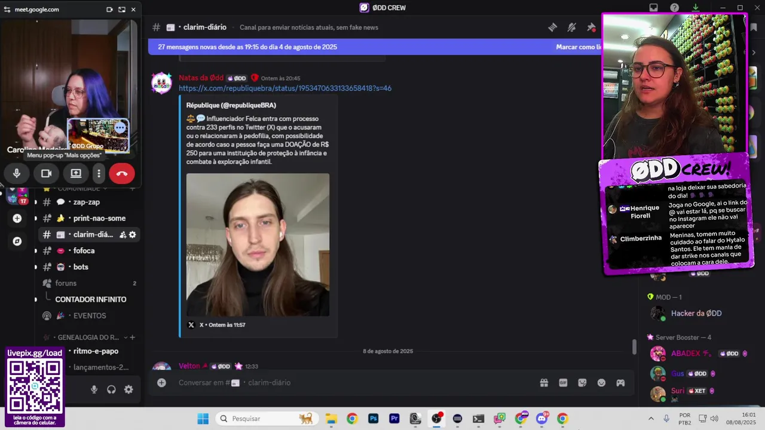Open Discord inbox icon in title bar
This screenshot has width=765, height=430.
(654, 8)
